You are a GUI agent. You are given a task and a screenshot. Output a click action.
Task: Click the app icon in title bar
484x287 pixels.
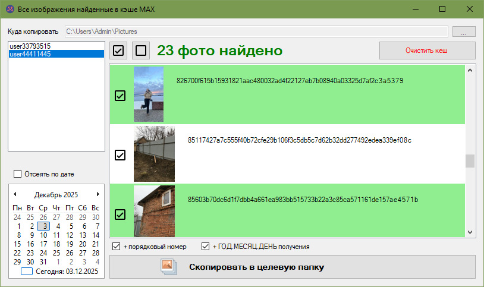pyautogui.click(x=9, y=9)
